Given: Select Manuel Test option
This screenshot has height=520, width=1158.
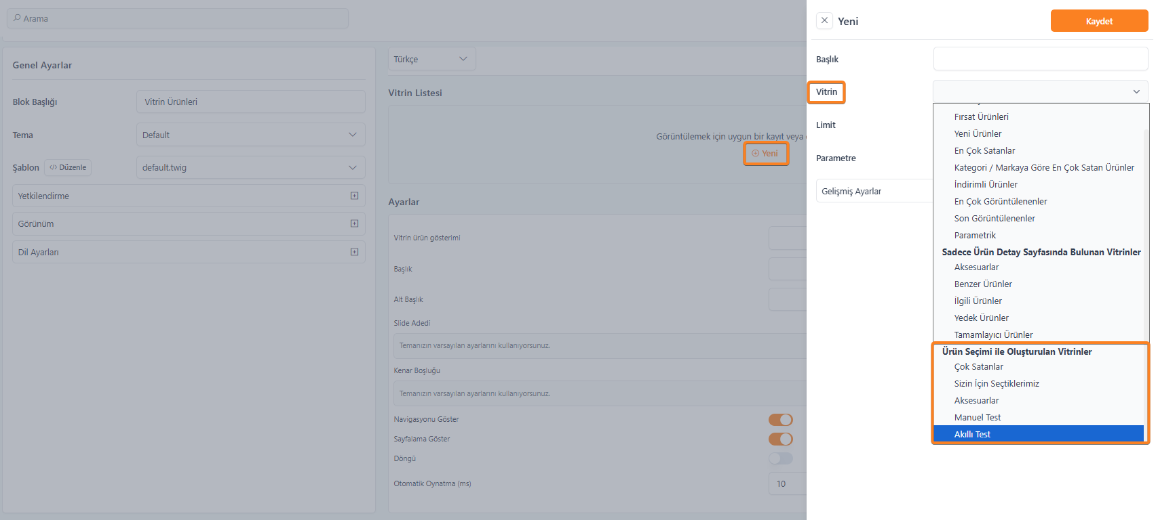Looking at the screenshot, I should [978, 417].
